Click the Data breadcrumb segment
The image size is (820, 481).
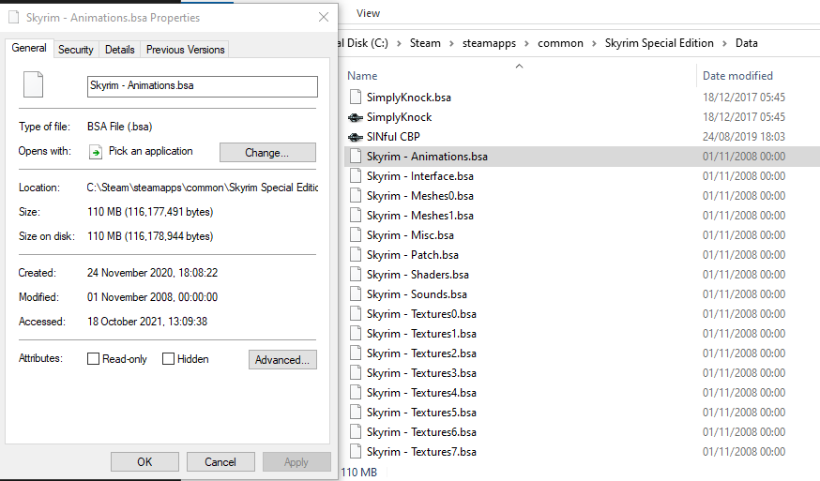point(746,43)
